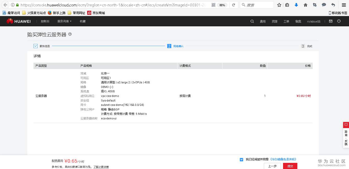Go to browser home icon

point(306,5)
